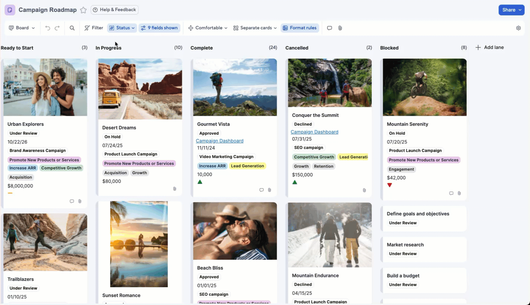Redo the last change
Image resolution: width=530 pixels, height=305 pixels.
57,28
